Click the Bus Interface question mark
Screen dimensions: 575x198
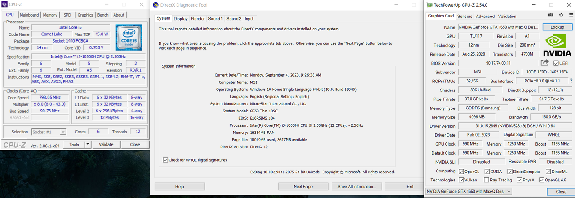click(571, 81)
